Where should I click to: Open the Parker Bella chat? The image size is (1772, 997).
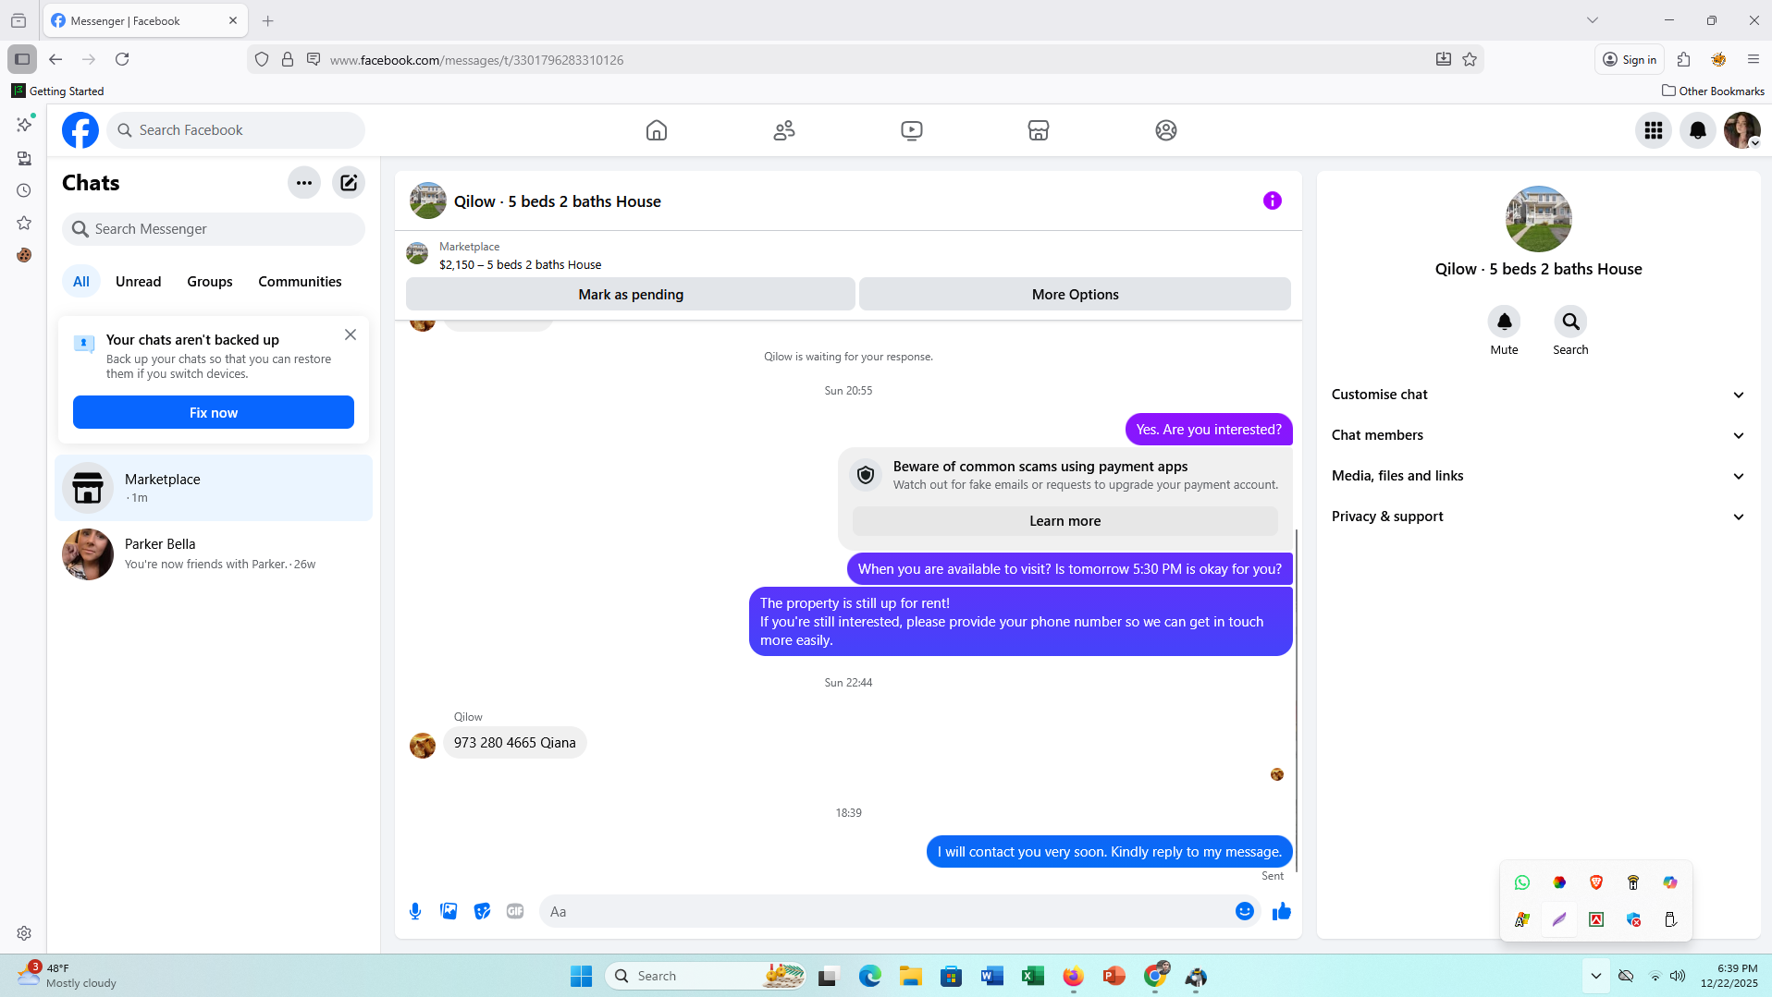[214, 554]
